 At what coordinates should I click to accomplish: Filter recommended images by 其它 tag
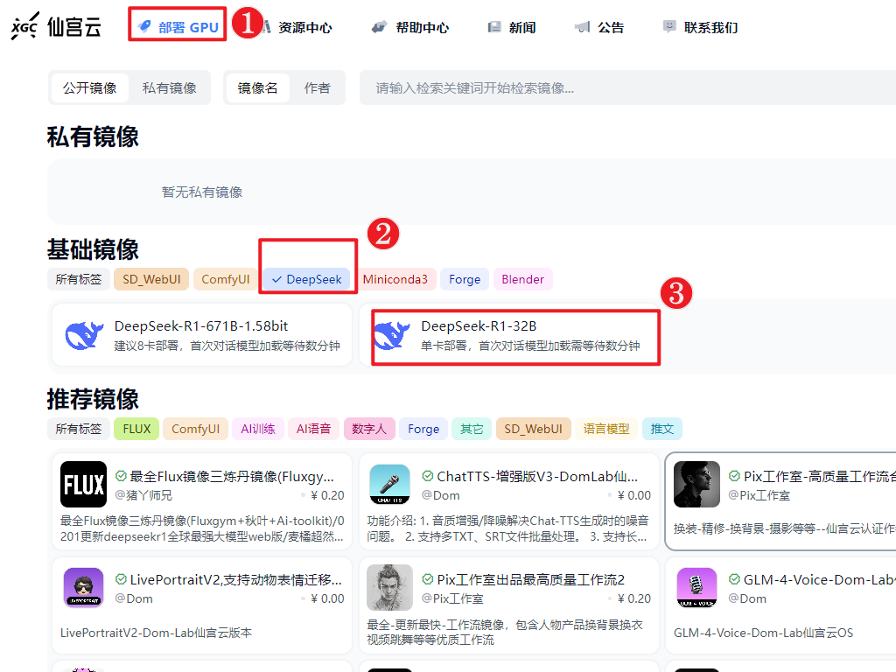click(x=472, y=429)
